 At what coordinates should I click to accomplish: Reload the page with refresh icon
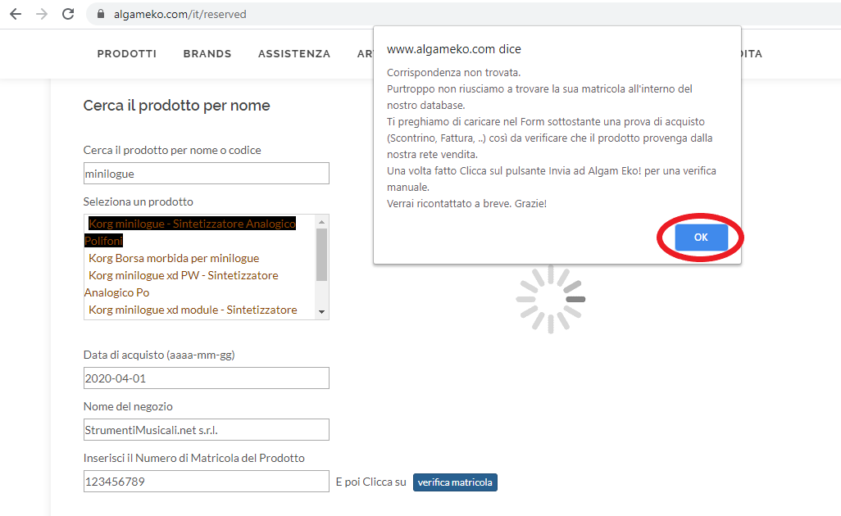(x=68, y=14)
